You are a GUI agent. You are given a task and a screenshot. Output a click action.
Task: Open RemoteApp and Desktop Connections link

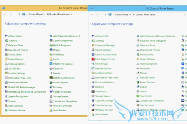point(27,92)
